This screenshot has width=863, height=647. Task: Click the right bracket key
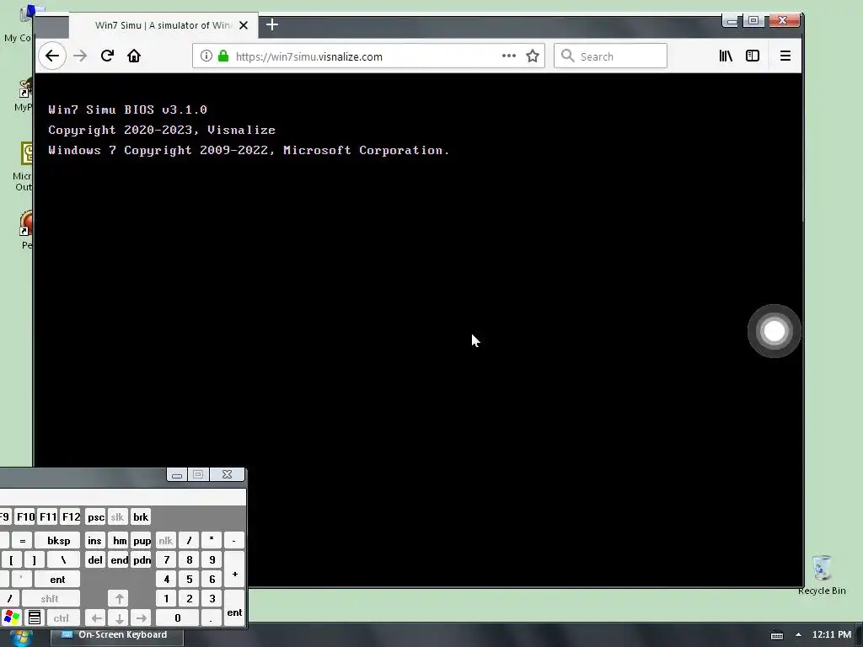34,560
